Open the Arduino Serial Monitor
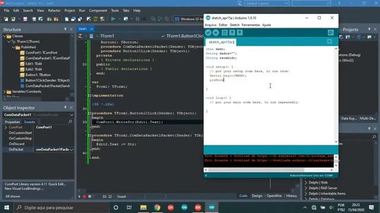Viewport: 380px width, 213px height. [x=331, y=33]
